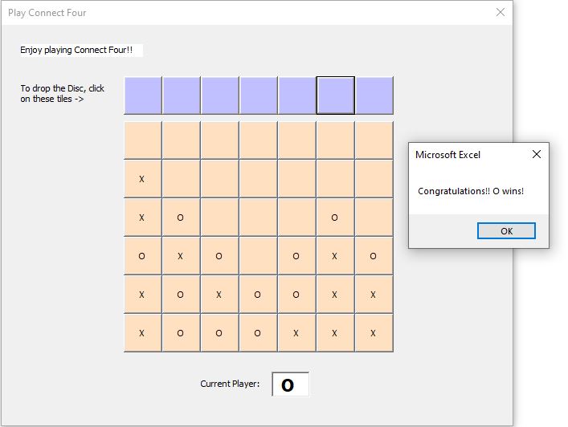Image resolution: width=568 pixels, height=427 pixels.
Task: Click the bottom-left X cell of the board
Action: point(143,333)
